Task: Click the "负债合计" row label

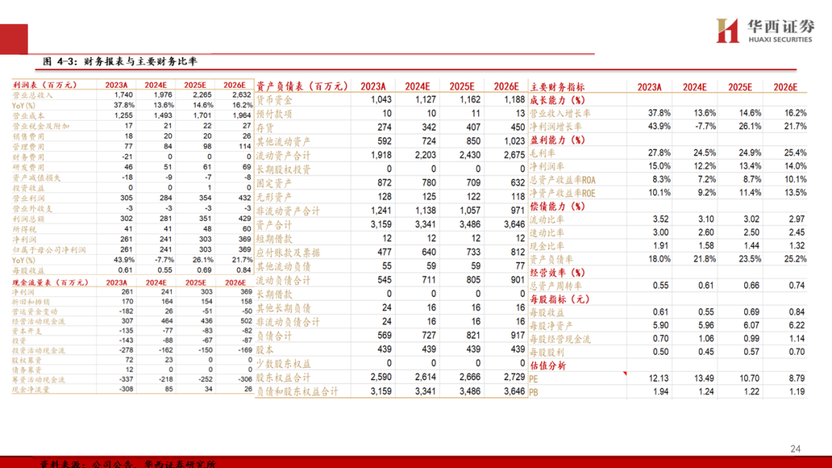Action: coord(273,336)
